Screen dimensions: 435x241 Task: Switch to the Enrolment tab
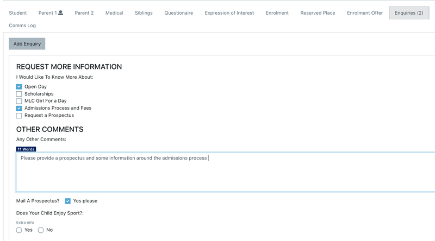[x=277, y=13]
